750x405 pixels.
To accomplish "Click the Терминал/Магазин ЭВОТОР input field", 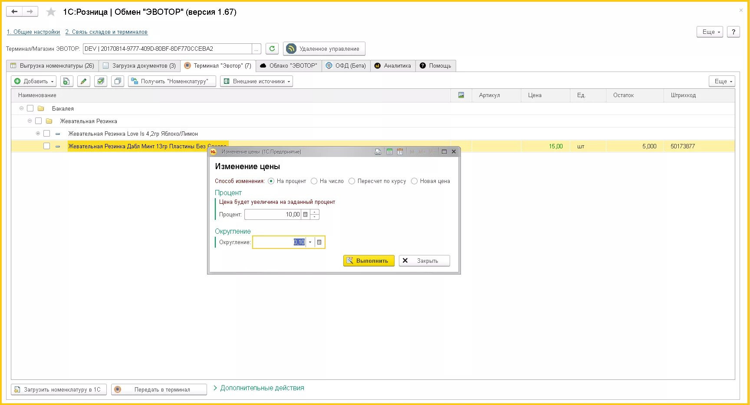I will 168,49.
